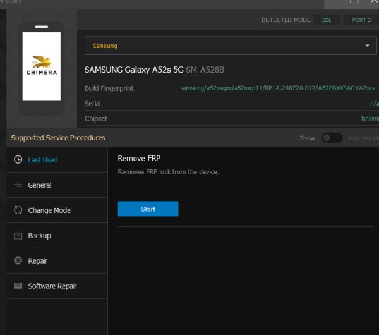Open the Software Repair section
This screenshot has width=379, height=335.
pos(57,286)
